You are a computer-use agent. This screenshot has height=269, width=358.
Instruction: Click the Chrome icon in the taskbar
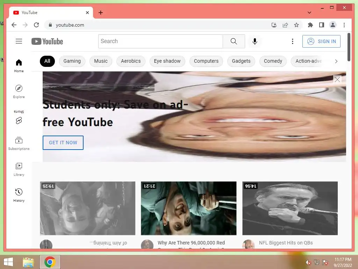[x=50, y=262]
